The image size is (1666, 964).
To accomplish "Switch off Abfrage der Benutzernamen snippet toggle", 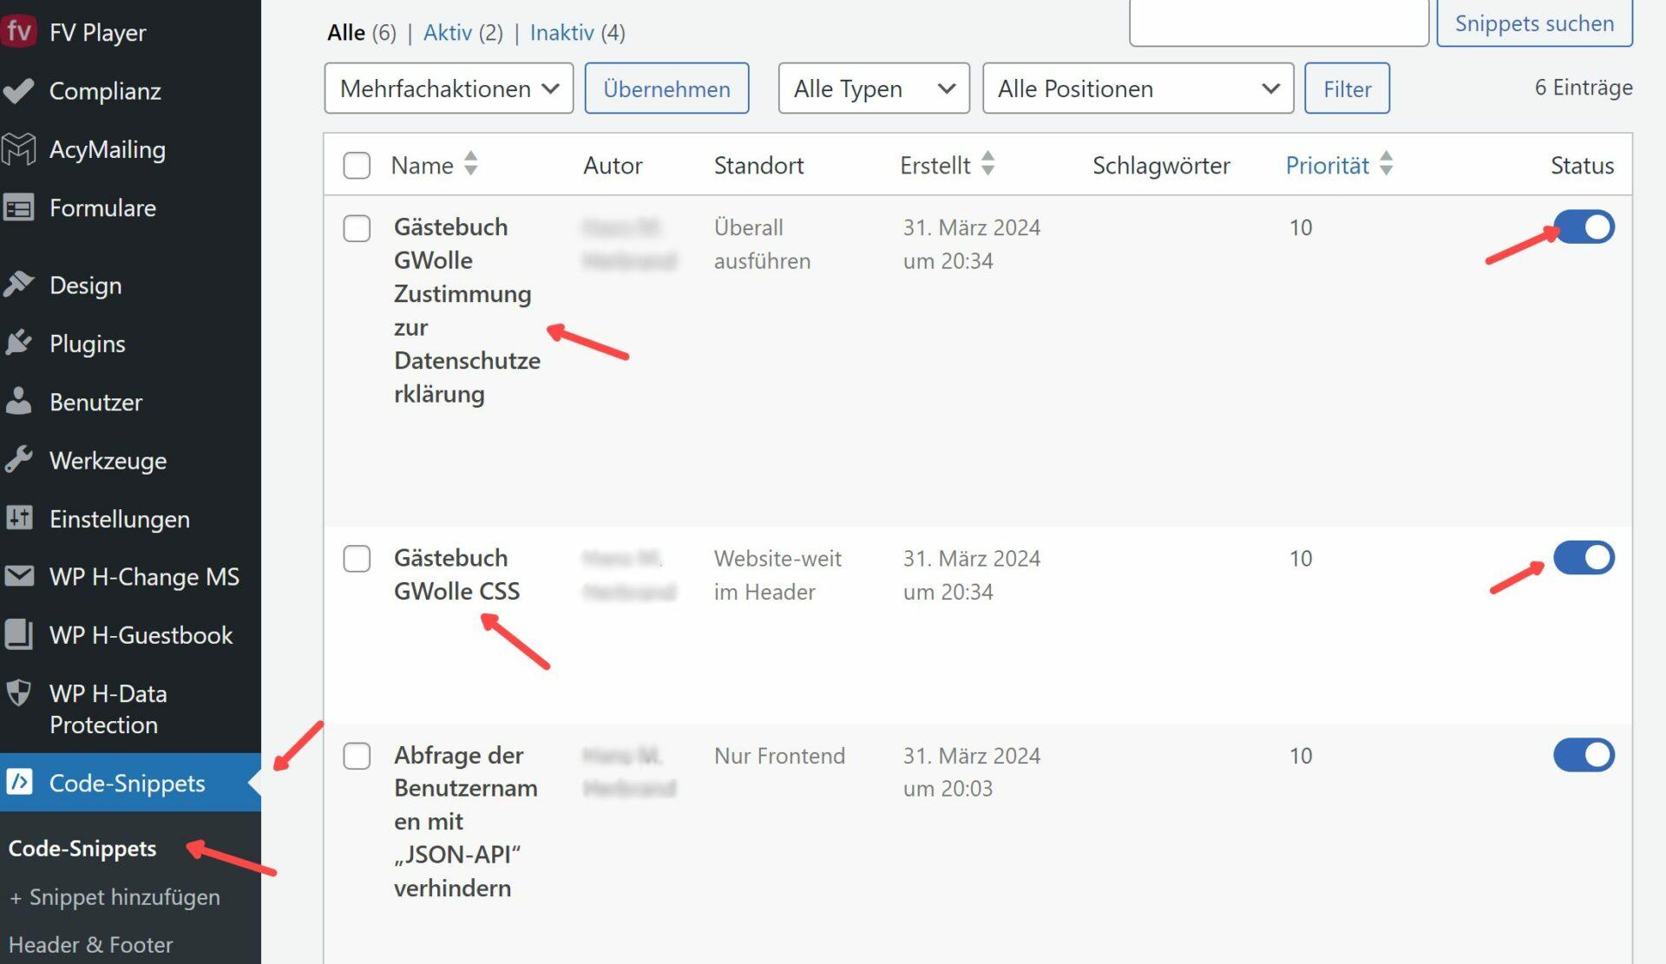I will click(1583, 755).
